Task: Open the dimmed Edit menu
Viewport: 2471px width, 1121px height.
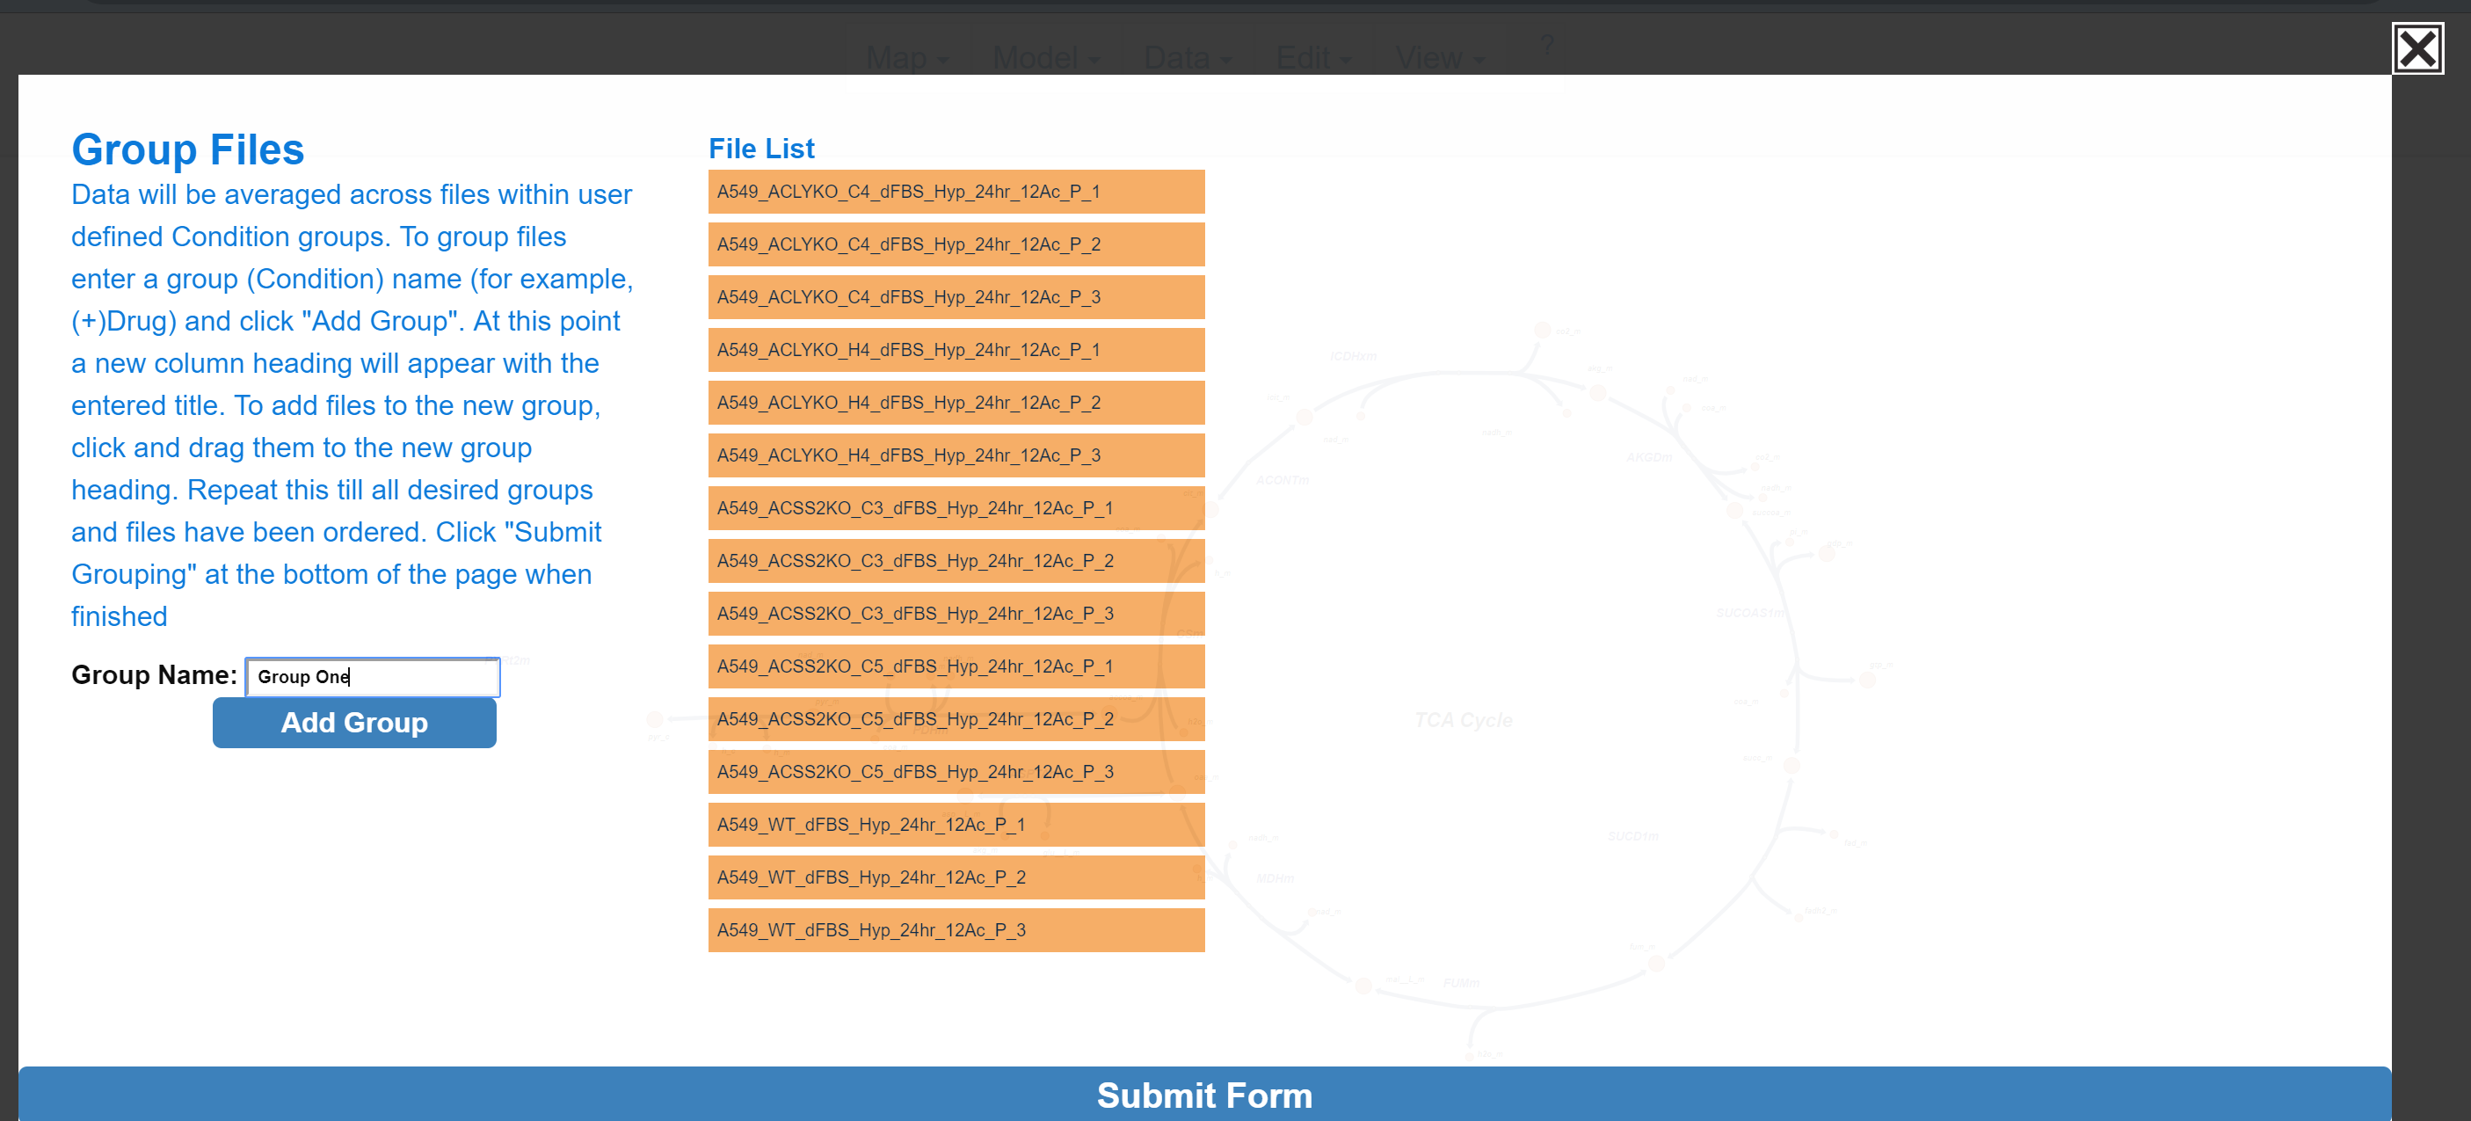Action: (x=1312, y=57)
